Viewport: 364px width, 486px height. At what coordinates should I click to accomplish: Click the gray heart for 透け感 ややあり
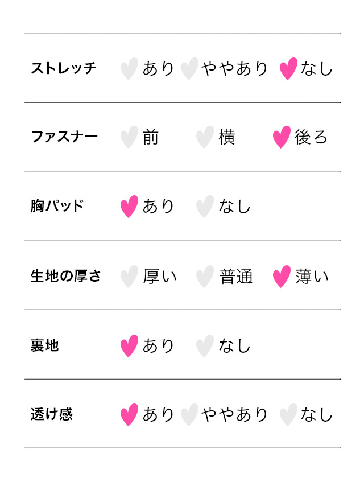(x=189, y=415)
